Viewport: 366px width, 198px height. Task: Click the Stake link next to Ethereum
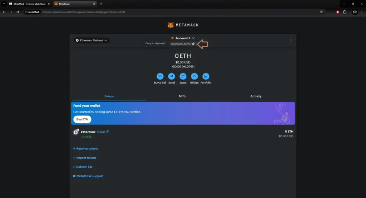(x=103, y=132)
